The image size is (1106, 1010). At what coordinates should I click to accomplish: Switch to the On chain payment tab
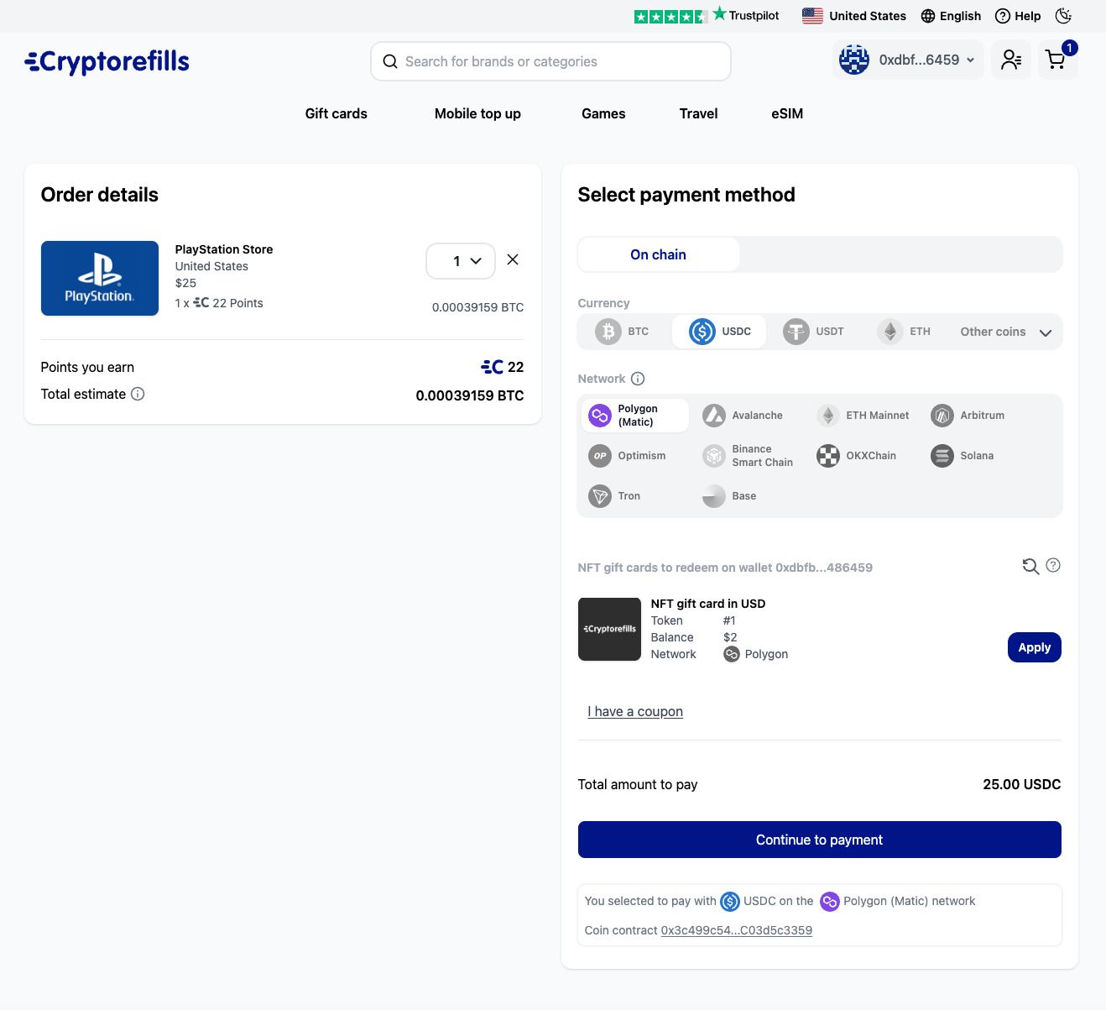(x=658, y=254)
